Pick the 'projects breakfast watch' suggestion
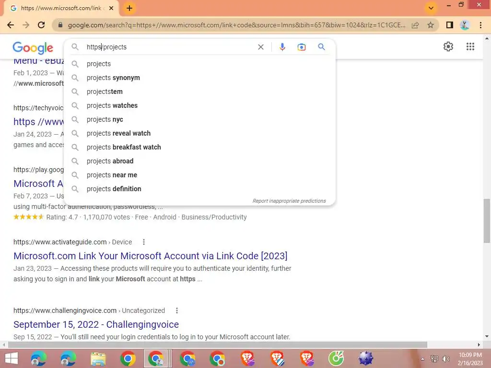Image resolution: width=491 pixels, height=368 pixels. click(x=199, y=147)
